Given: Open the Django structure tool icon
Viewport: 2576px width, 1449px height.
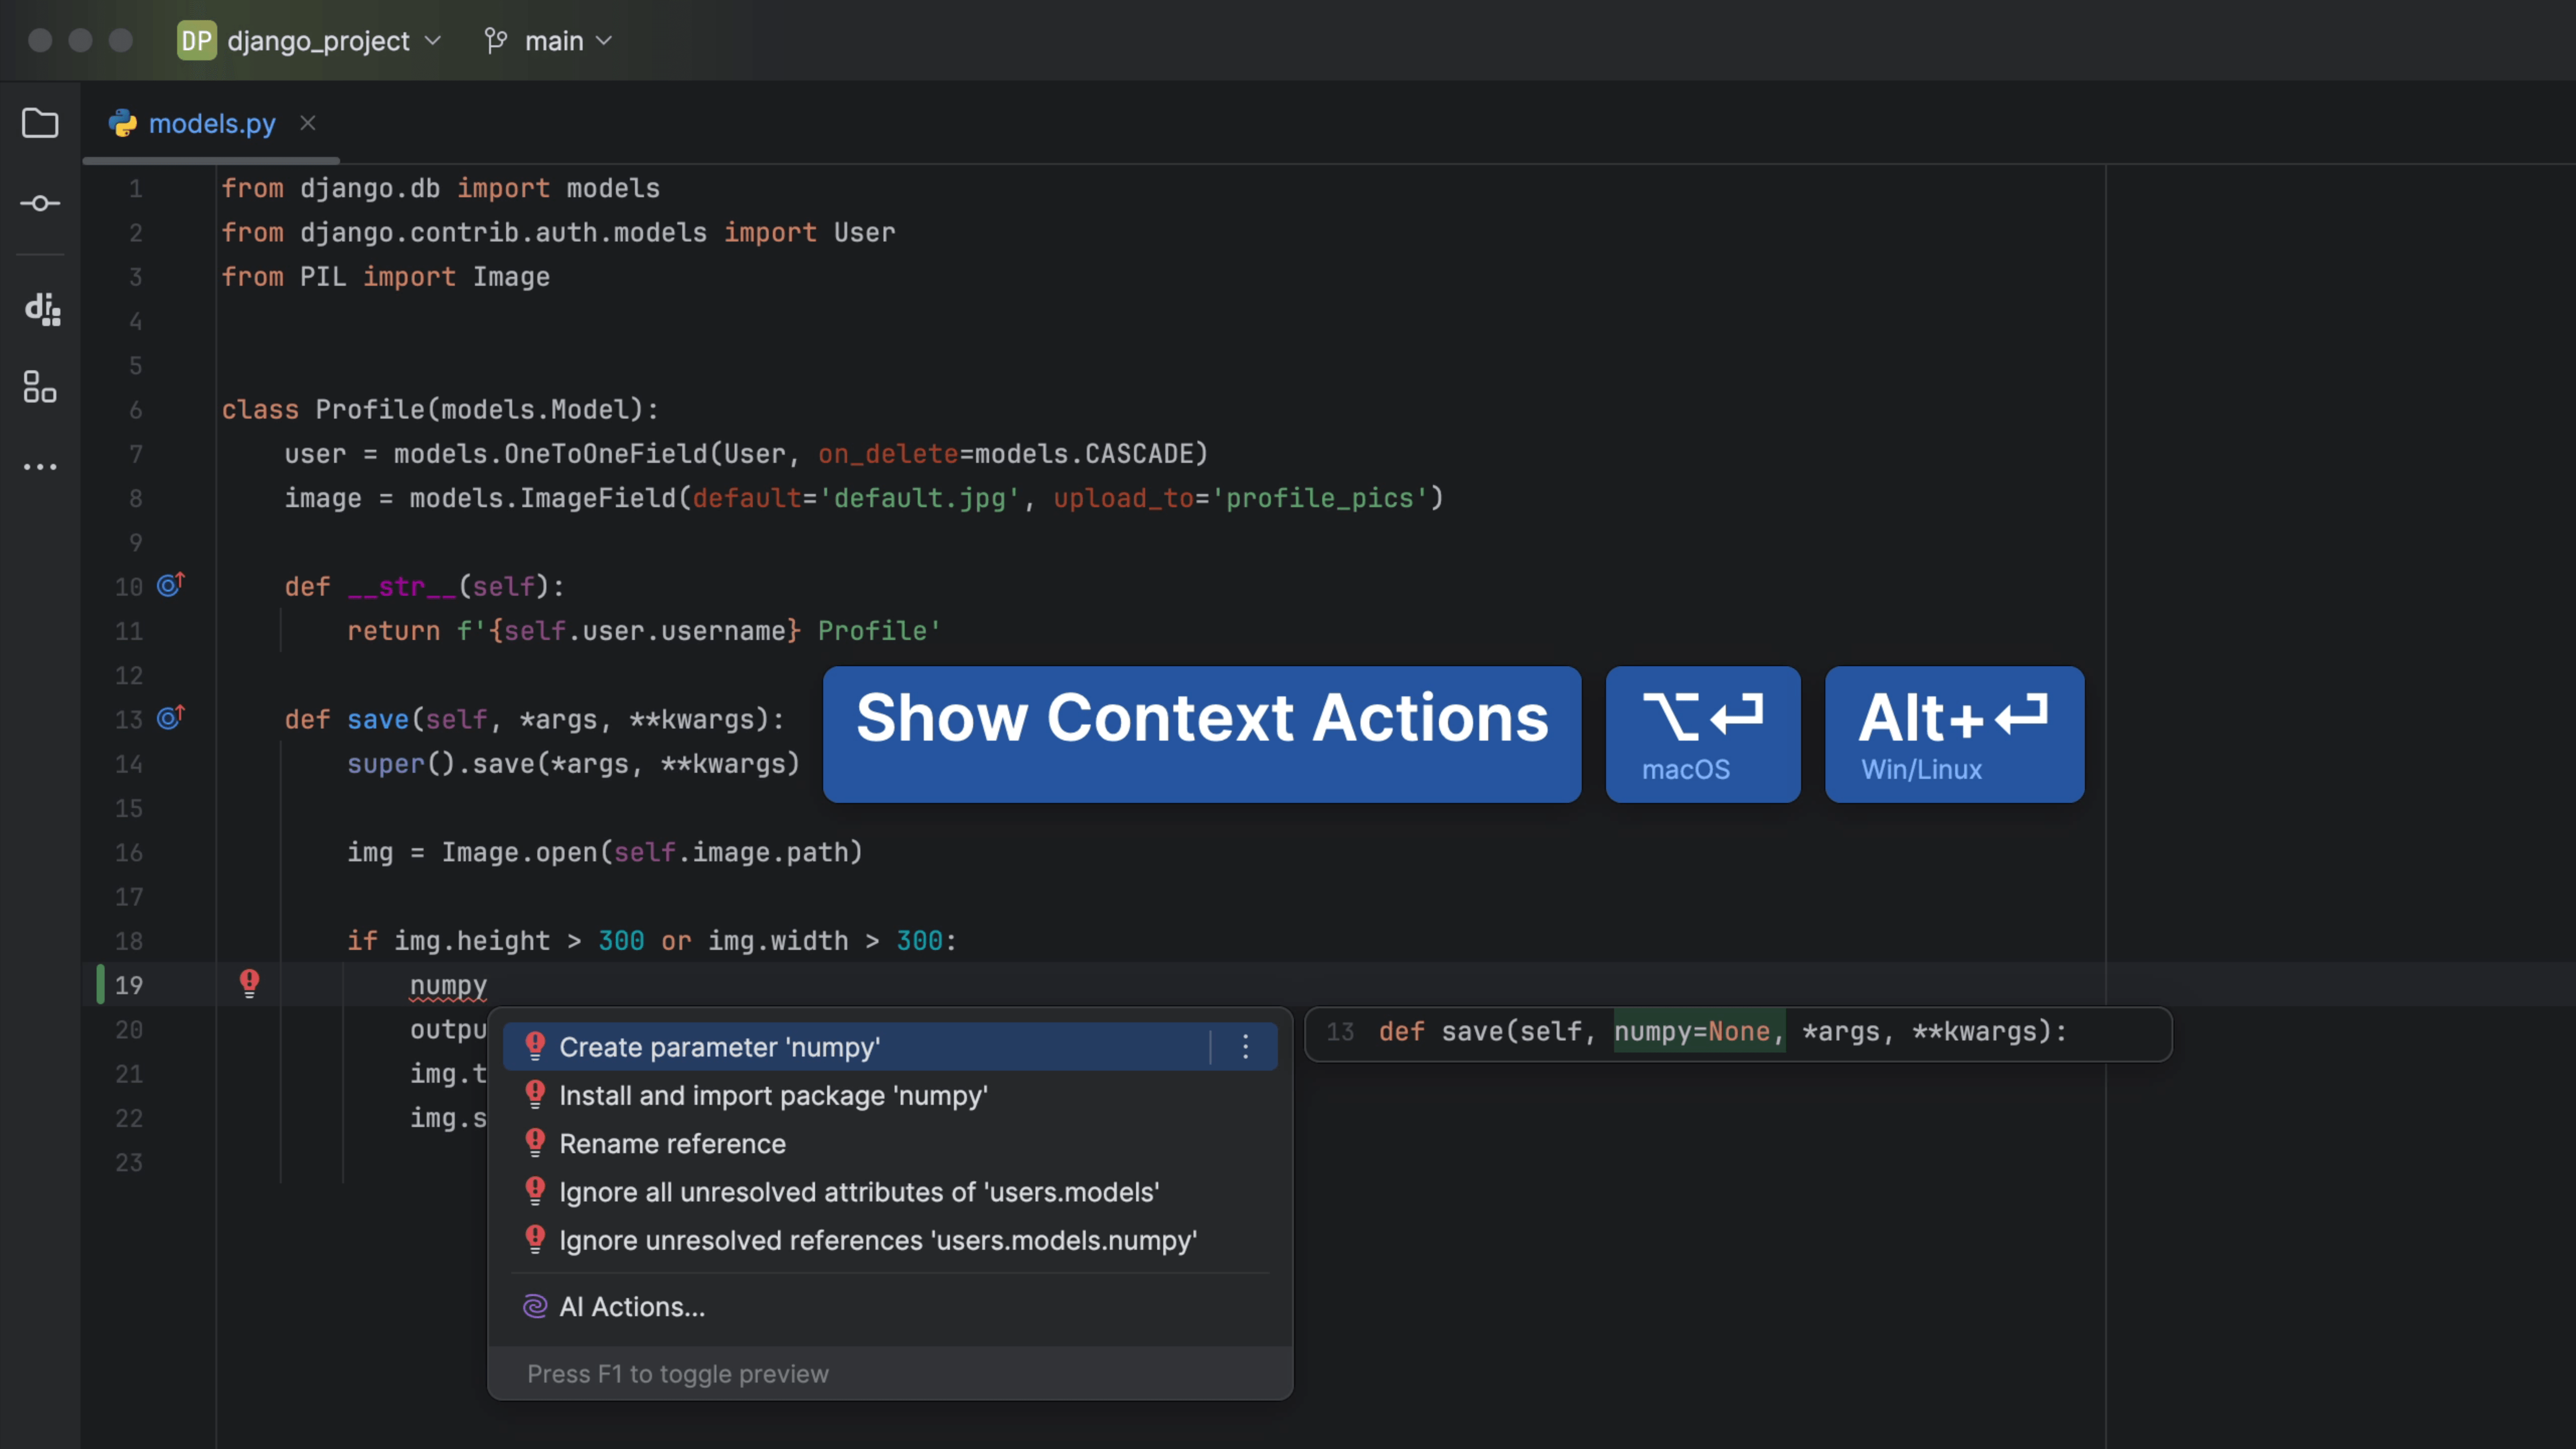Looking at the screenshot, I should pyautogui.click(x=42, y=309).
